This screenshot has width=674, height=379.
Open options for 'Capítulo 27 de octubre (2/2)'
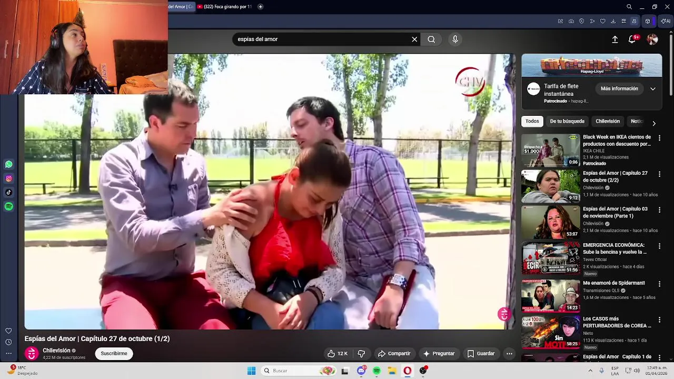tap(659, 174)
